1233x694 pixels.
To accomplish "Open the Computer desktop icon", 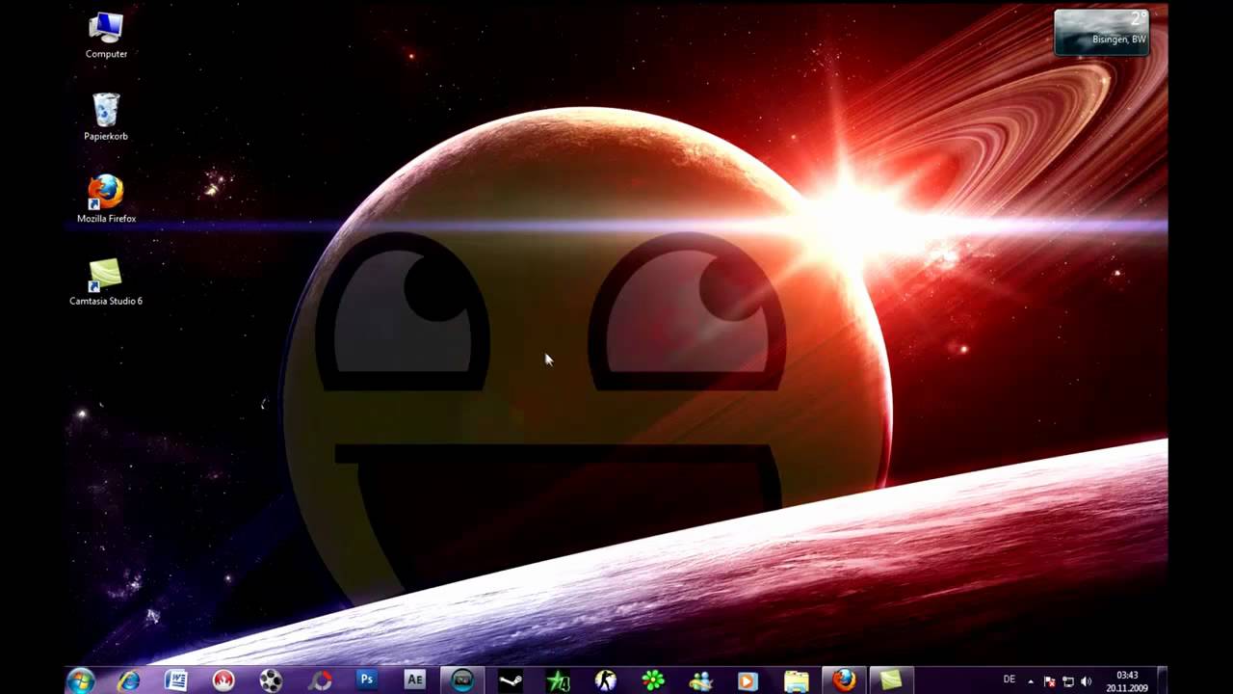I will pyautogui.click(x=106, y=36).
